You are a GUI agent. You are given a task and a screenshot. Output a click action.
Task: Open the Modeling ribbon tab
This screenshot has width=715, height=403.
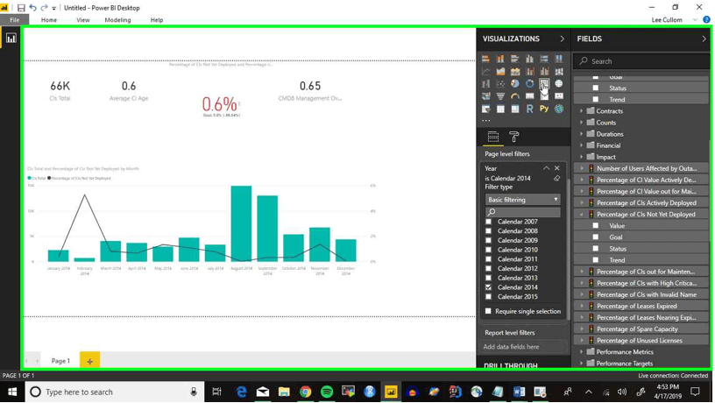(117, 19)
